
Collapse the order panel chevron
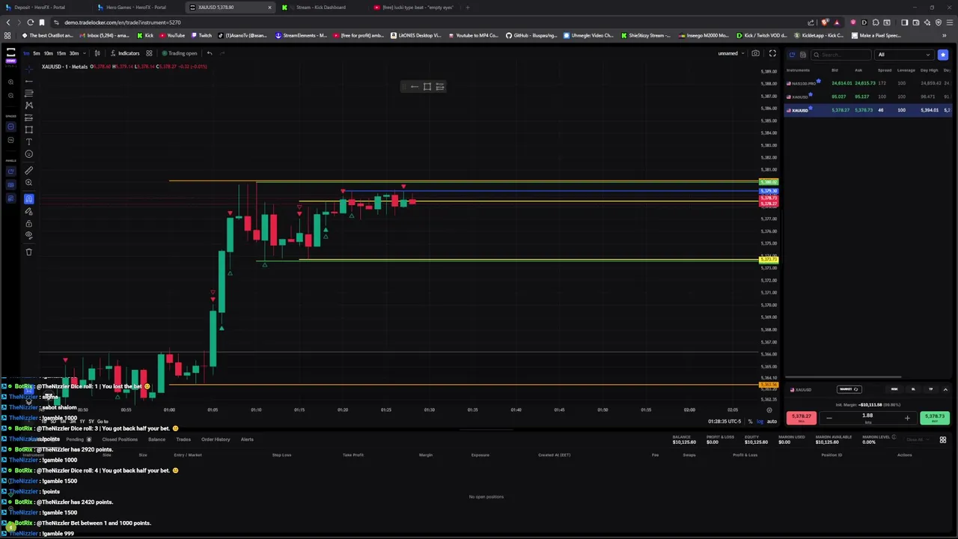[x=945, y=389]
